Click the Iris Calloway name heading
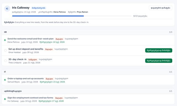Screen dimensions: 177x106 [21, 8]
